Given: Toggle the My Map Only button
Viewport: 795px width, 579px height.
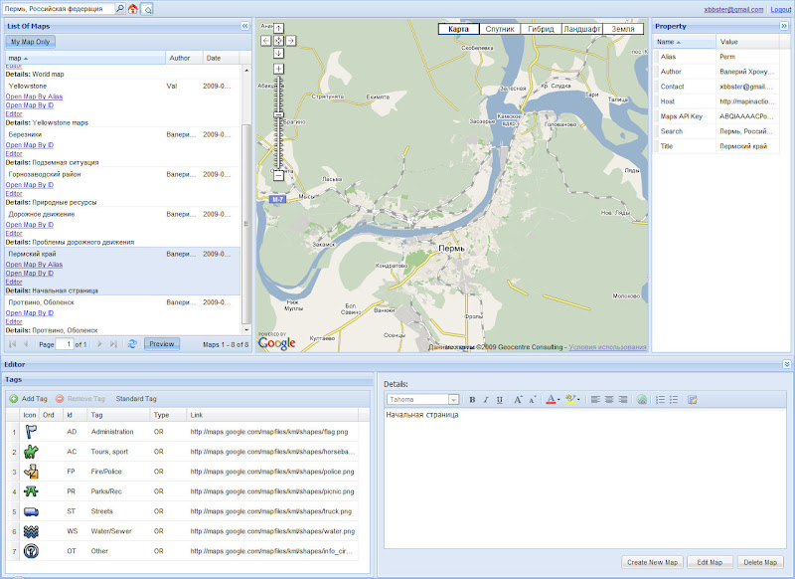Looking at the screenshot, I should tap(31, 42).
